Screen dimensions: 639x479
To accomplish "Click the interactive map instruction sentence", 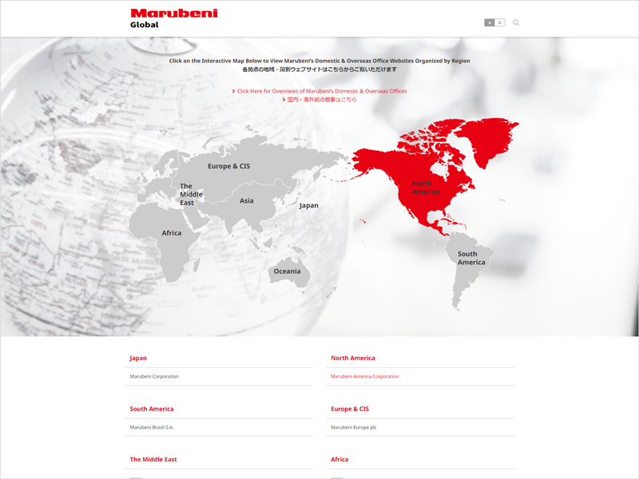I will click(x=319, y=61).
